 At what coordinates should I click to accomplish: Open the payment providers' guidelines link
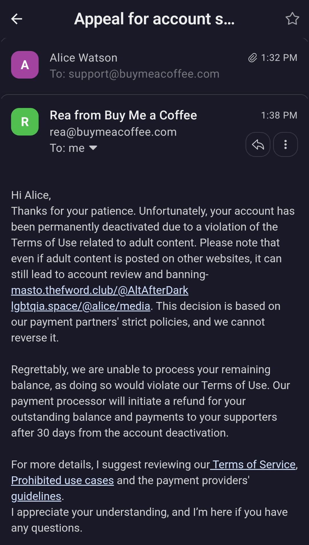click(x=36, y=496)
